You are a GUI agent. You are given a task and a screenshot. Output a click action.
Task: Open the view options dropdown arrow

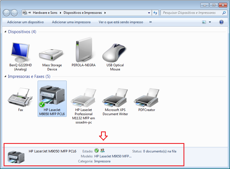(210, 22)
